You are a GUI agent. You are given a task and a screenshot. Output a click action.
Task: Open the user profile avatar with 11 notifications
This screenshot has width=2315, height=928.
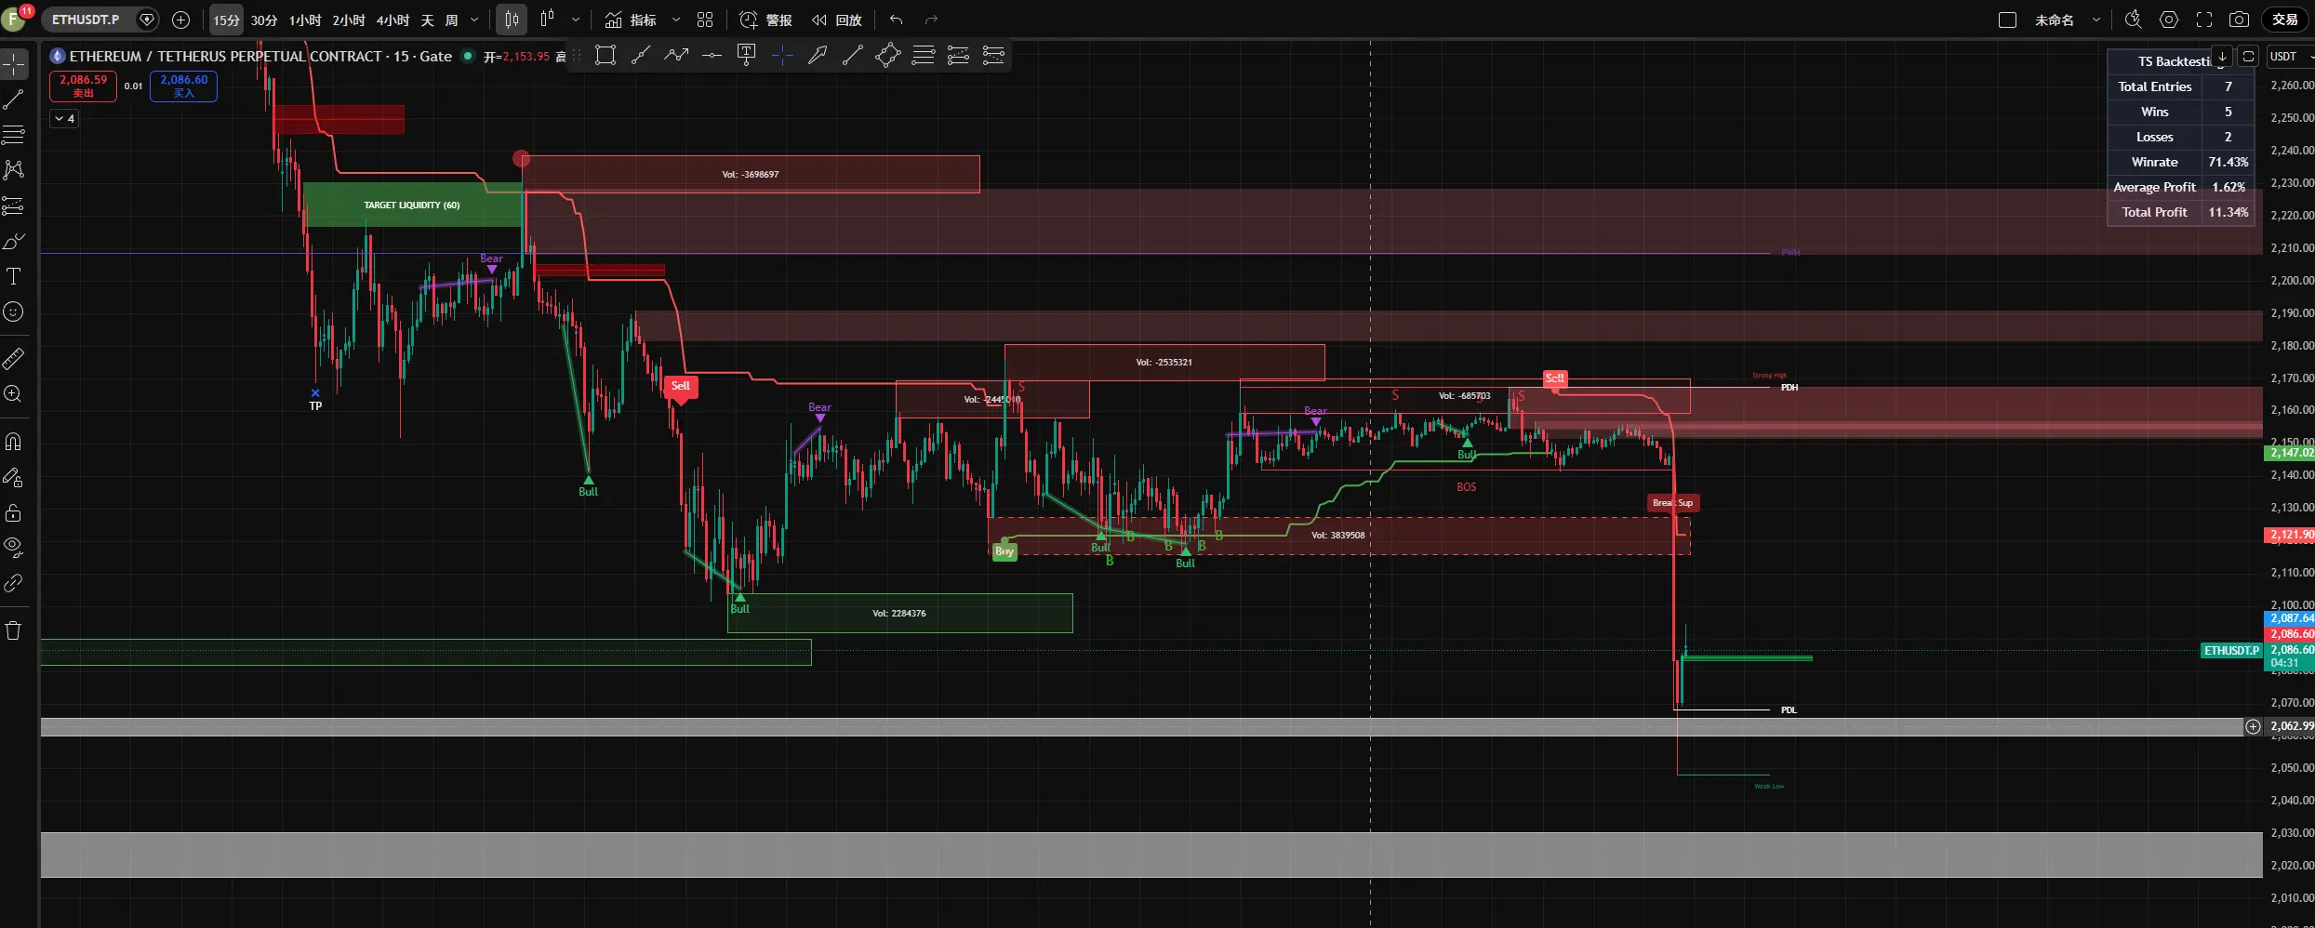point(15,19)
